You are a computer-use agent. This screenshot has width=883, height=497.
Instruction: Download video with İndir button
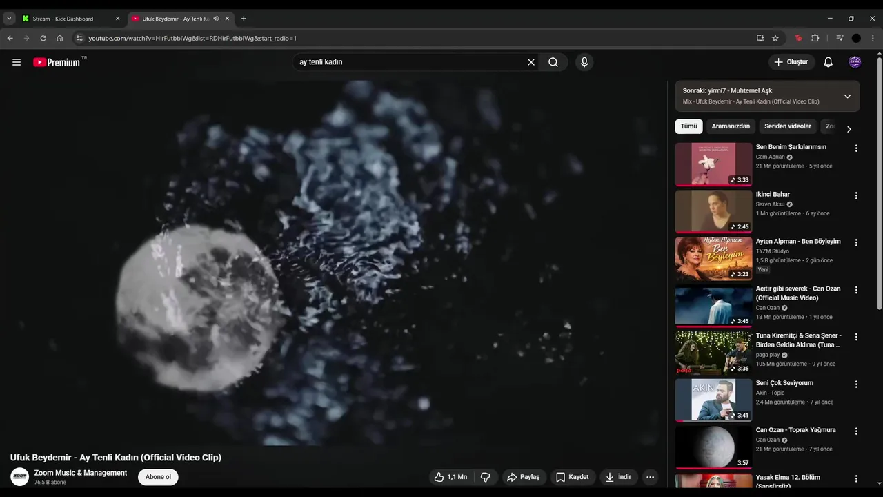pyautogui.click(x=619, y=477)
